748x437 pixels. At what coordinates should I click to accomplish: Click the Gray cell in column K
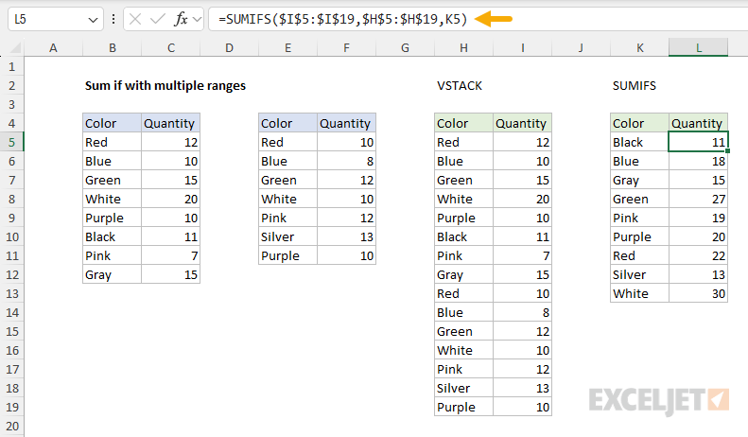click(x=639, y=180)
